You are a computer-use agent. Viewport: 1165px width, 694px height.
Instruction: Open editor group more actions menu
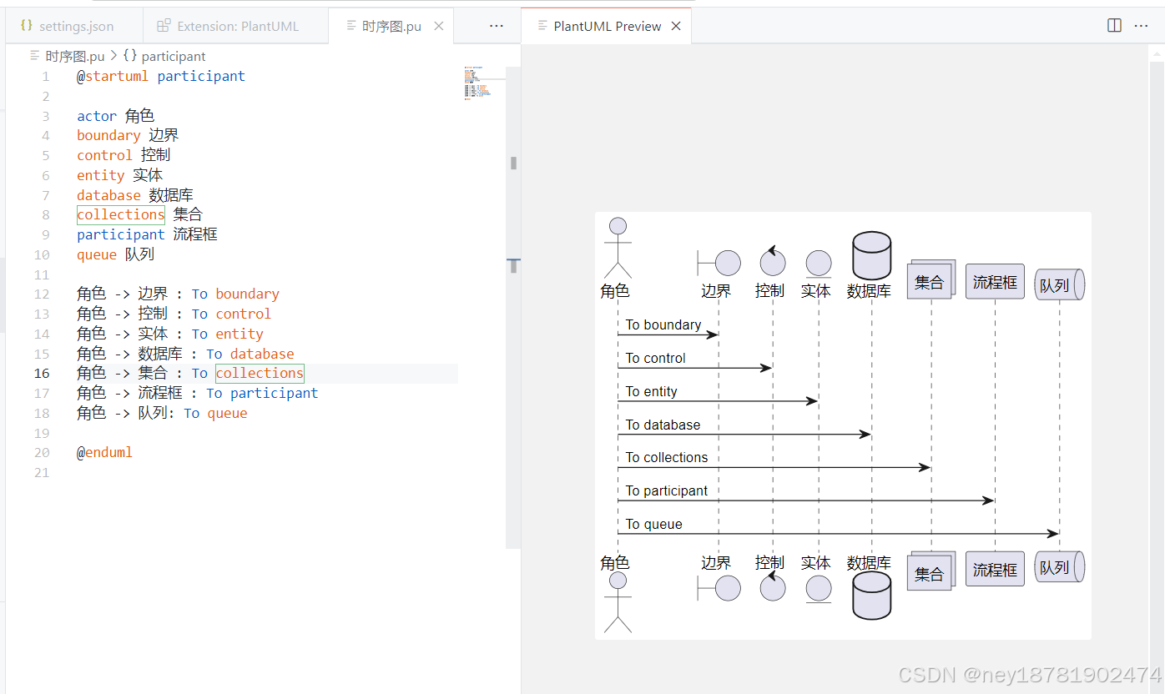497,26
